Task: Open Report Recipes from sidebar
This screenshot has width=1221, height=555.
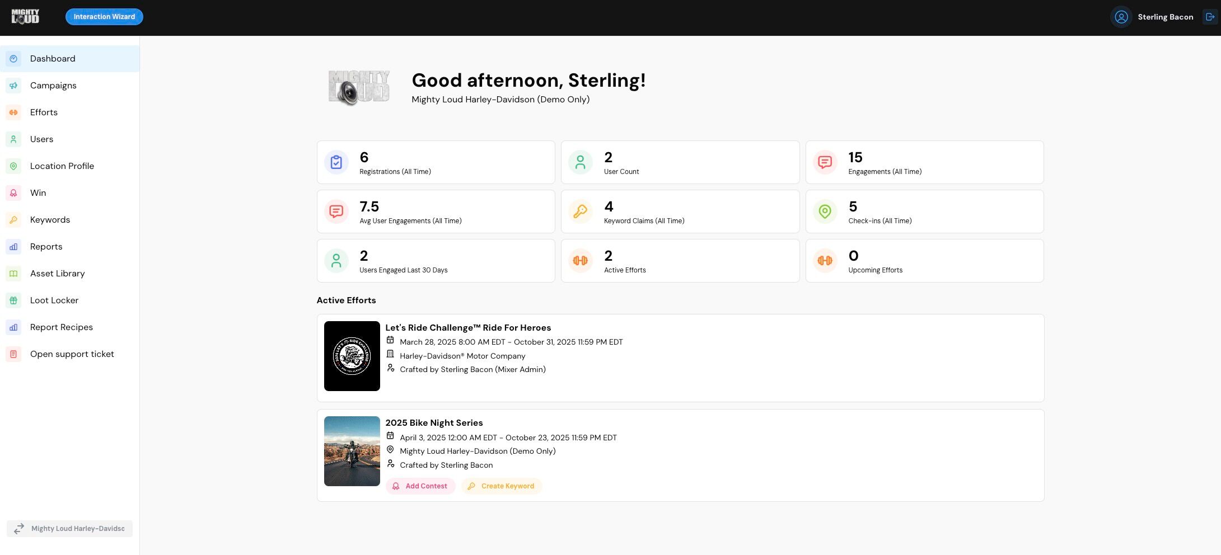Action: [69, 327]
